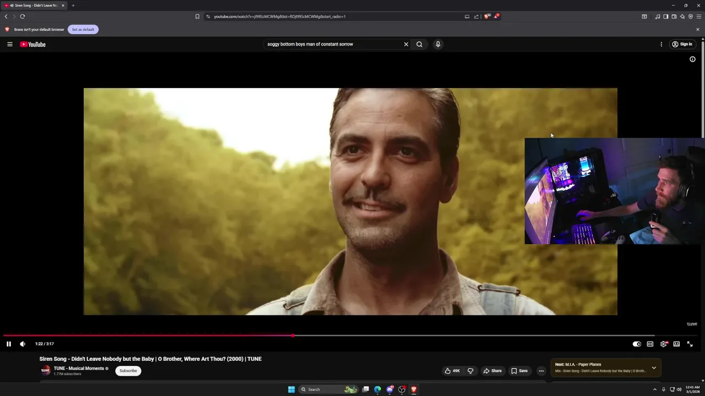Image resolution: width=705 pixels, height=396 pixels.
Task: Toggle the autoplay switch in the player
Action: click(x=637, y=344)
